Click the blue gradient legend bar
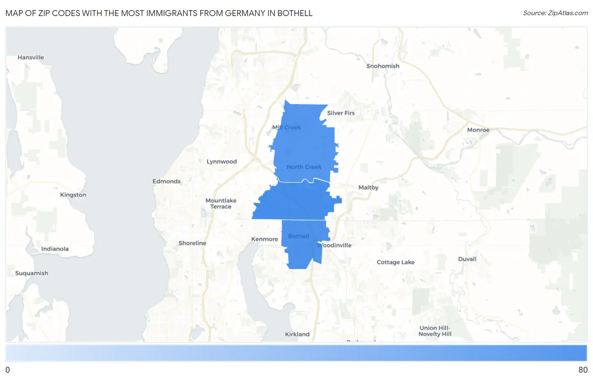This screenshot has width=593, height=379. point(296,353)
